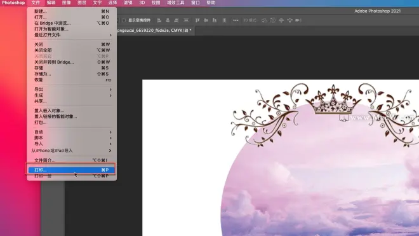Click the 3D slide camera icon
The height and width of the screenshot is (236, 419).
tap(289, 20)
